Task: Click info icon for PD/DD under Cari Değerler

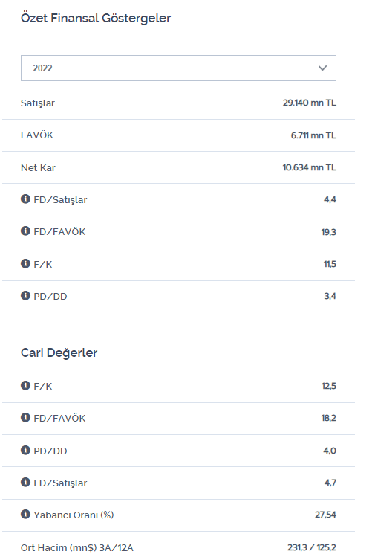Action: (x=25, y=450)
